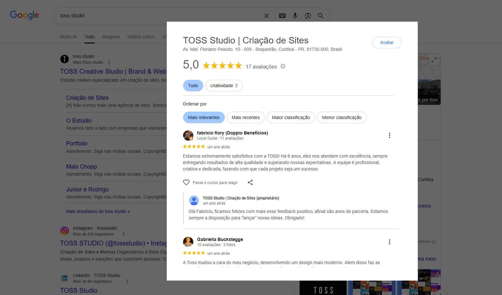Open the three-dot menu next to toss.studio URL
This screenshot has width=502, height=295.
[x=109, y=62]
